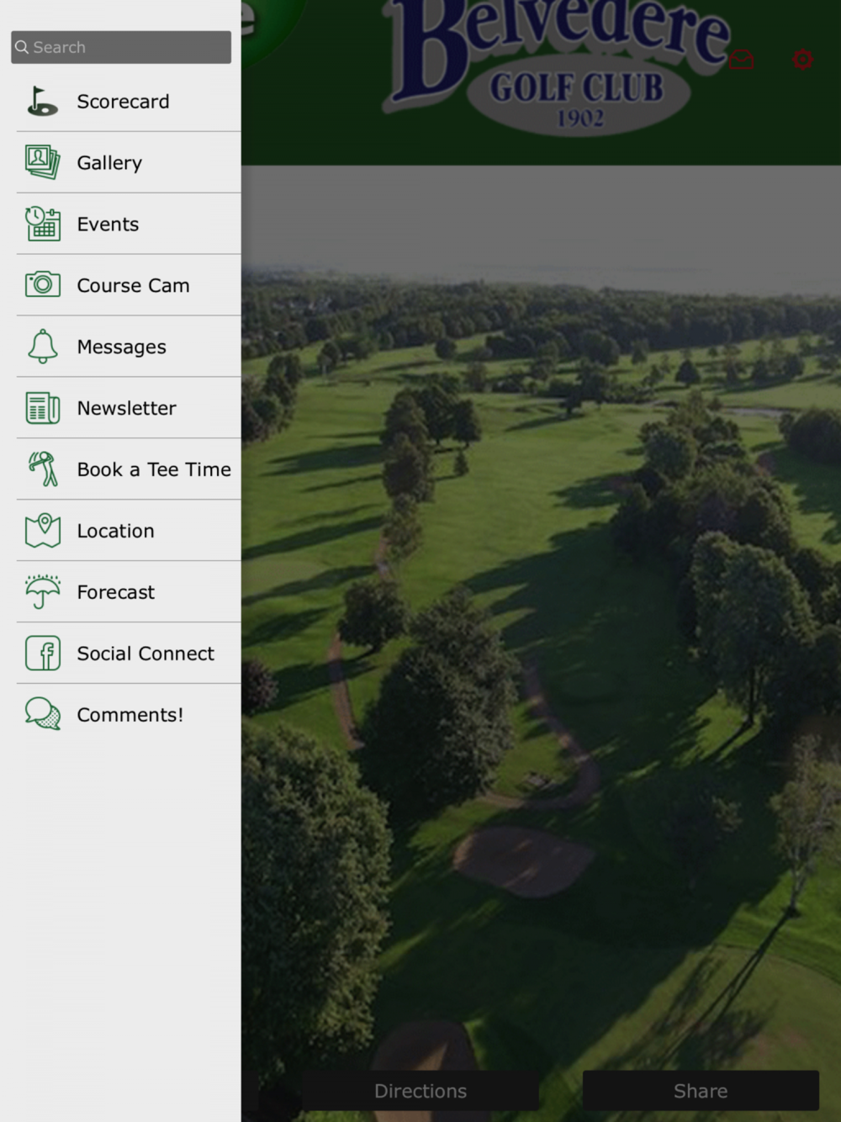Click the Book a Tee Time golfer icon

(x=42, y=469)
